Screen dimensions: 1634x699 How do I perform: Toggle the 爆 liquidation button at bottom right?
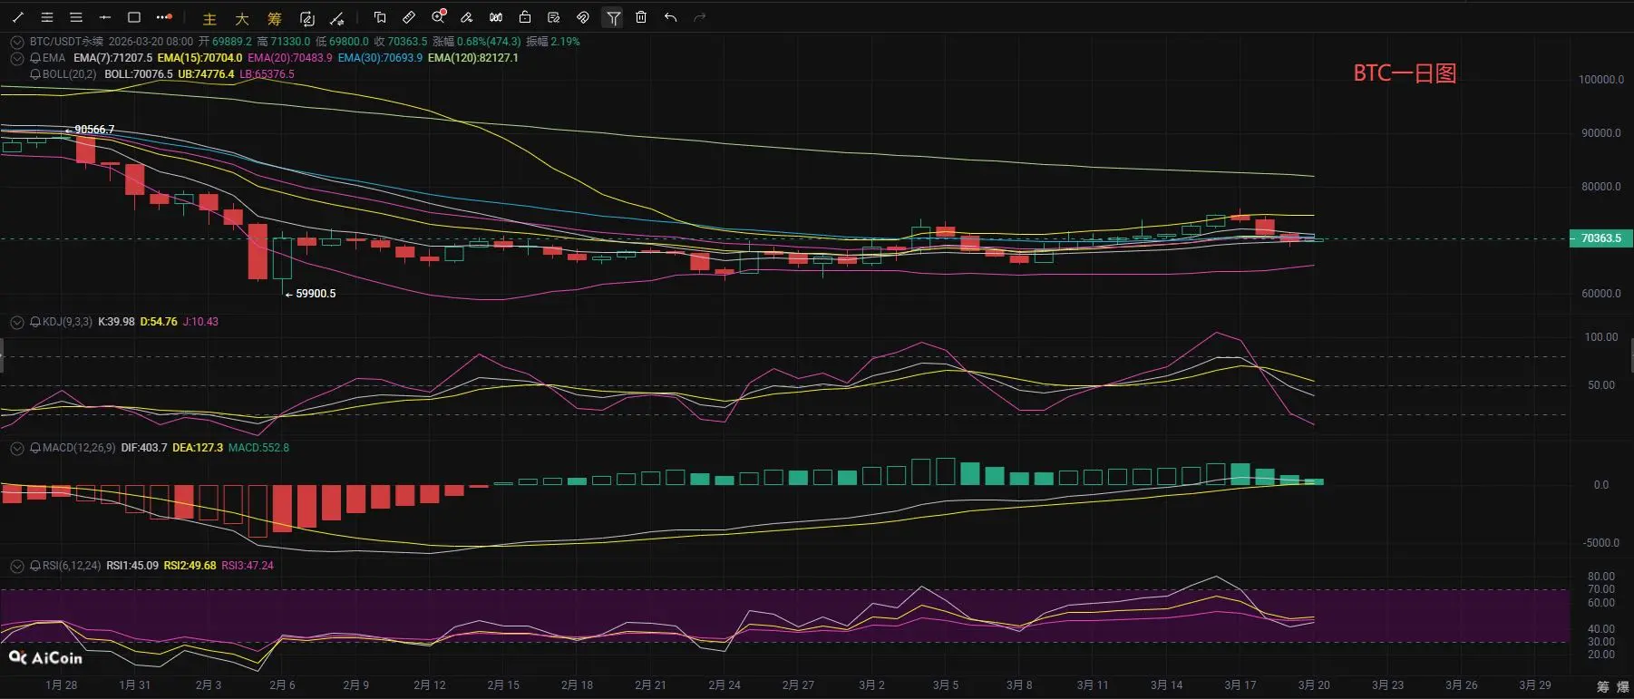click(1622, 686)
